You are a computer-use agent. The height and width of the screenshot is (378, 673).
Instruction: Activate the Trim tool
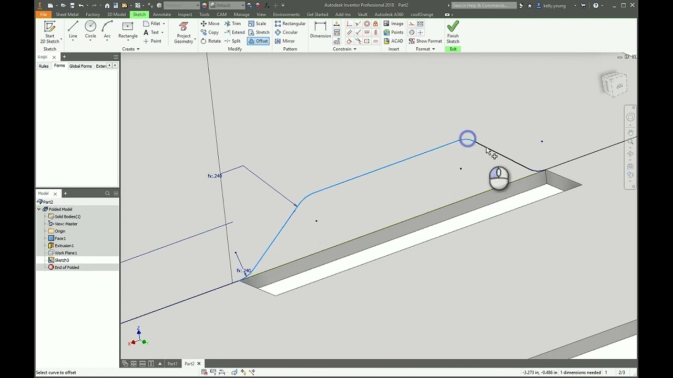[x=232, y=24]
